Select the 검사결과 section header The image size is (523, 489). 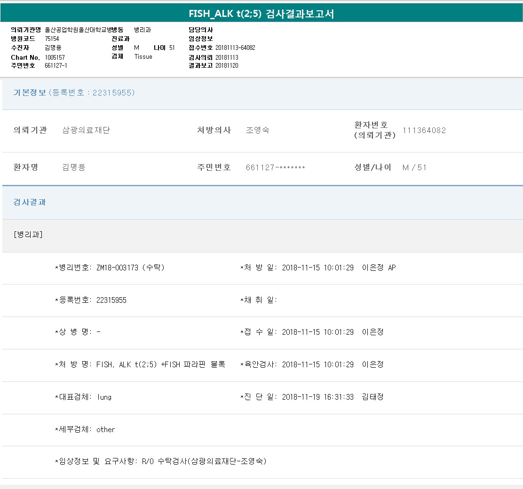[30, 202]
